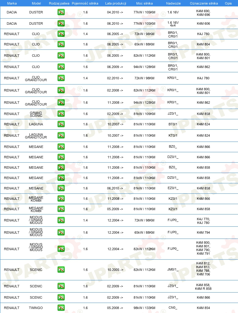Select the CN0_ body cell
The width and height of the screenshot is (238, 313).
tap(173, 308)
